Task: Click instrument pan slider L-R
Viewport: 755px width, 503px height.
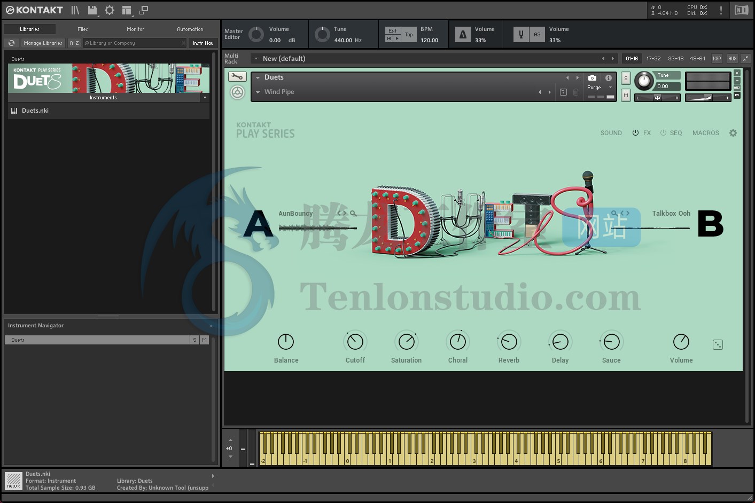Action: (657, 98)
